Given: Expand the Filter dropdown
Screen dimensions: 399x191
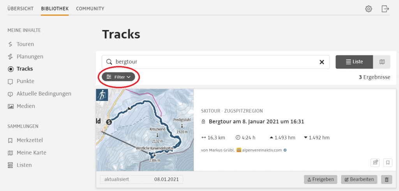Looking at the screenshot, I should (x=118, y=77).
